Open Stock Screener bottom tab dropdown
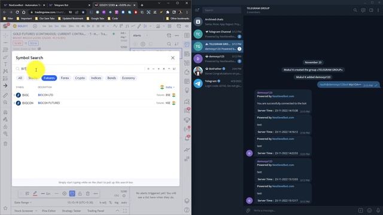This screenshot has height=215, width=383. pyautogui.click(x=25, y=211)
